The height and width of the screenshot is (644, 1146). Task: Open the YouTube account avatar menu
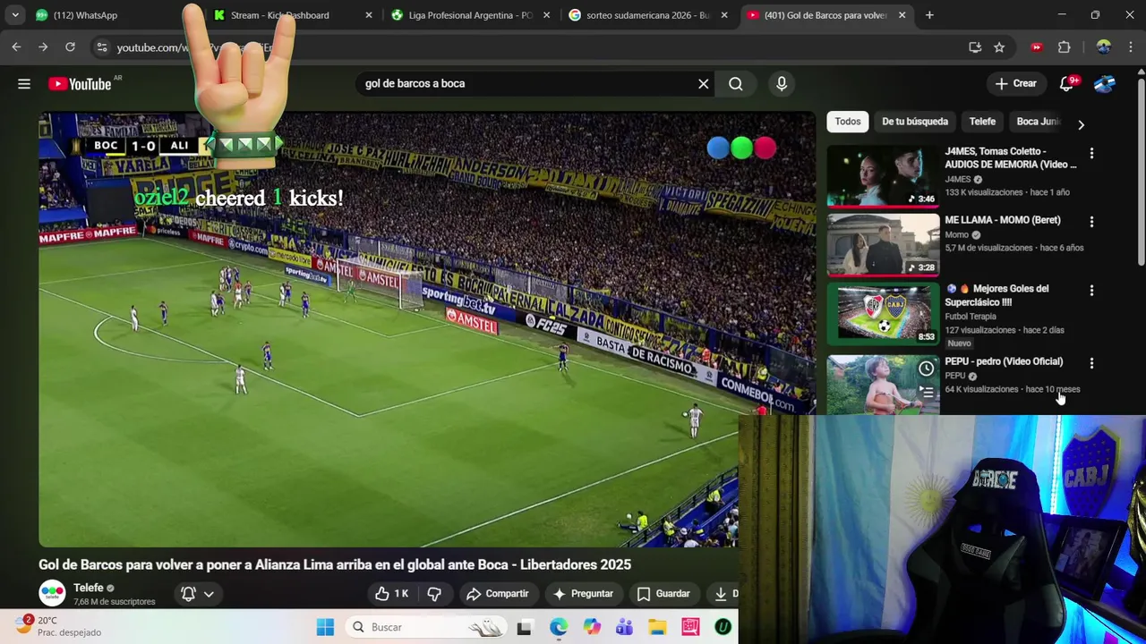pos(1104,84)
